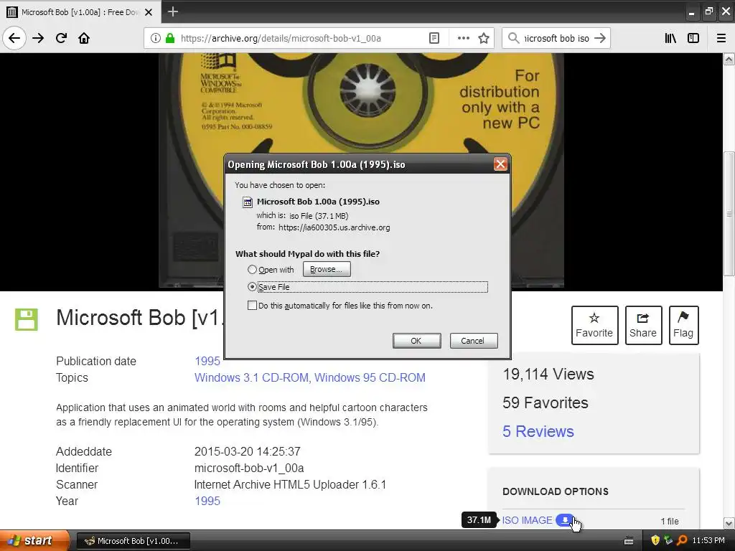Run search with the arrow button
Screen dimensions: 735x551
(600, 38)
